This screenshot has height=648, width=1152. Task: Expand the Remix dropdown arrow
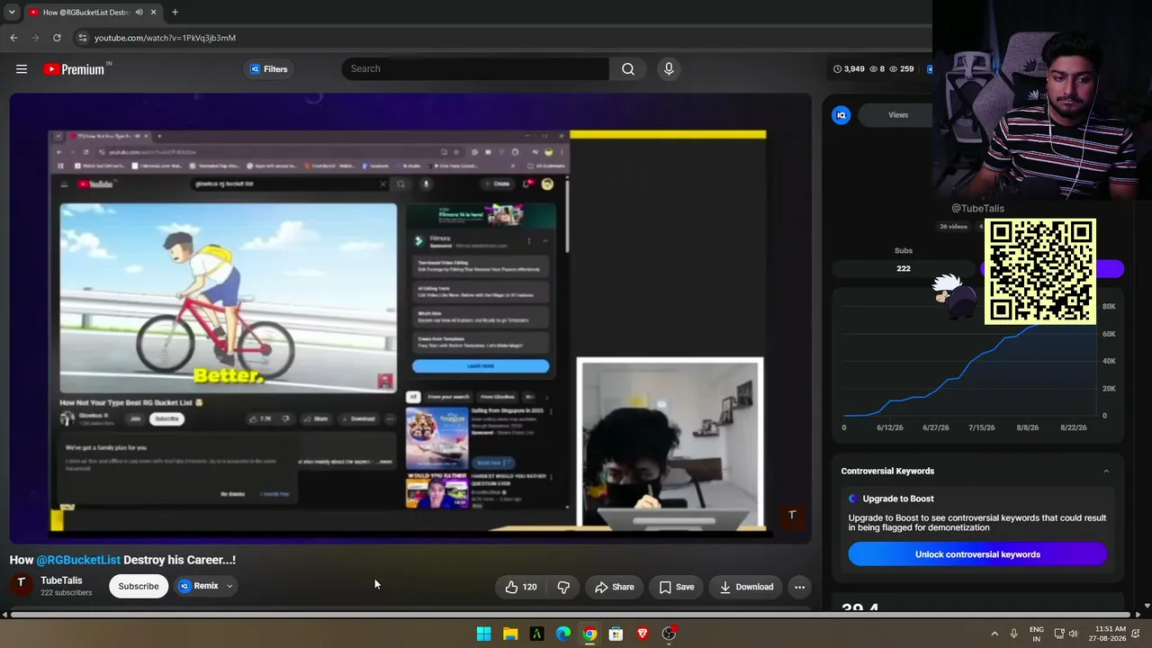[229, 586]
